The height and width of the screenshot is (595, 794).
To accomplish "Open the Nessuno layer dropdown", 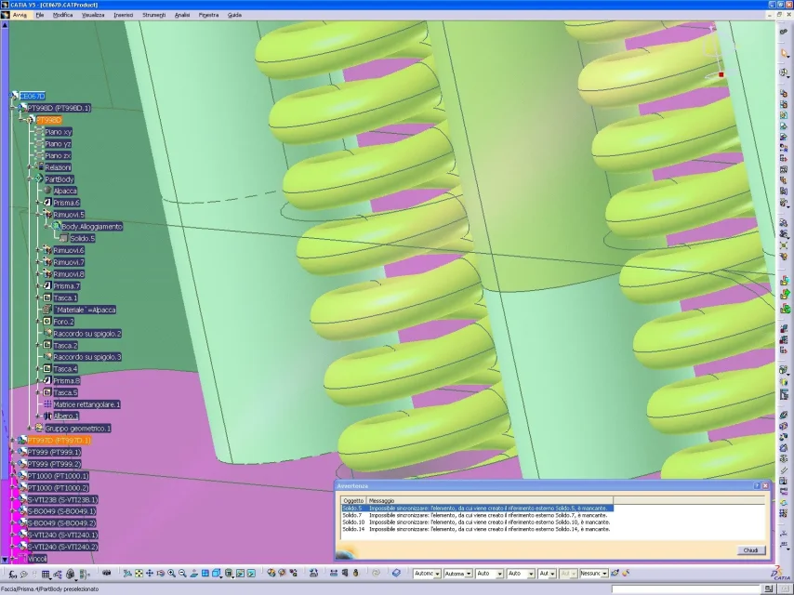I will [604, 574].
